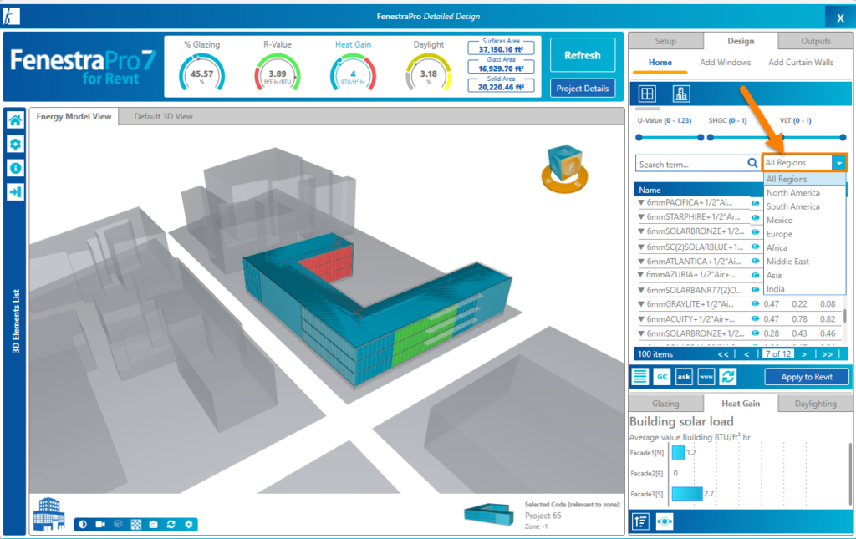Open the All Regions dropdown arrow
This screenshot has height=539, width=856.
click(x=839, y=163)
